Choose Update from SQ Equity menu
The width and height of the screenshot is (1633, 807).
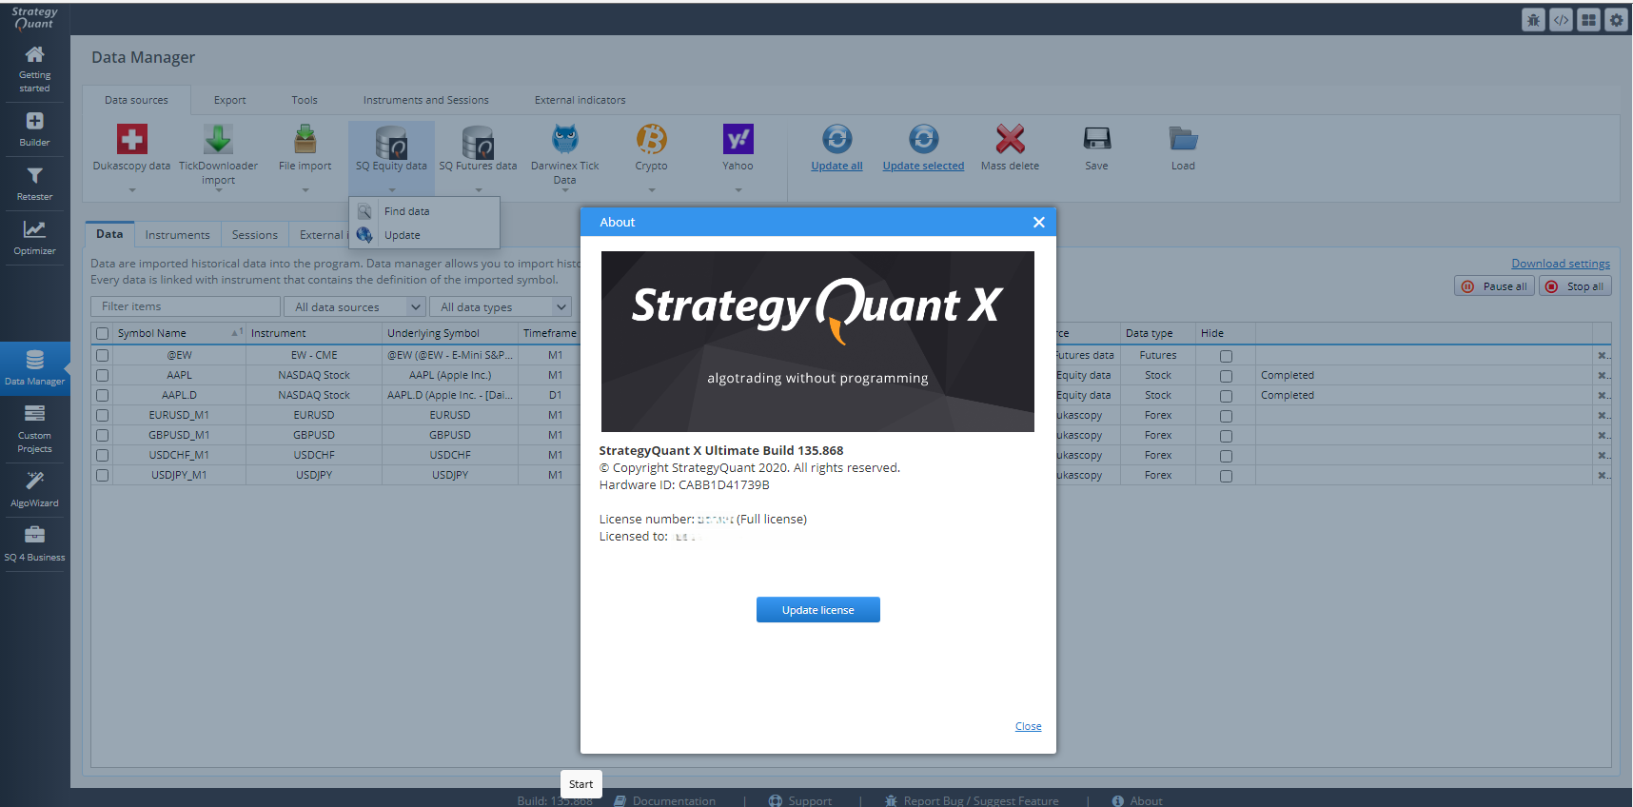click(424, 235)
